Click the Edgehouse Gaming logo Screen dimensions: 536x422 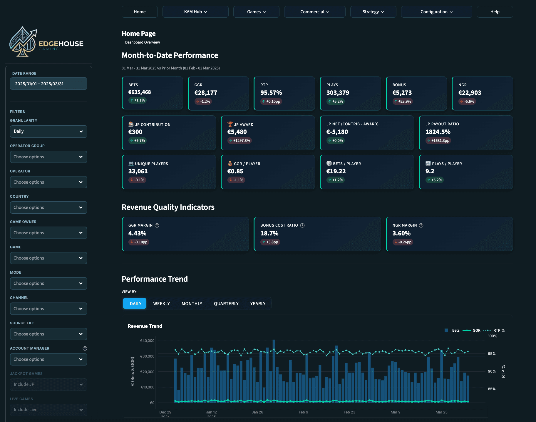click(46, 42)
